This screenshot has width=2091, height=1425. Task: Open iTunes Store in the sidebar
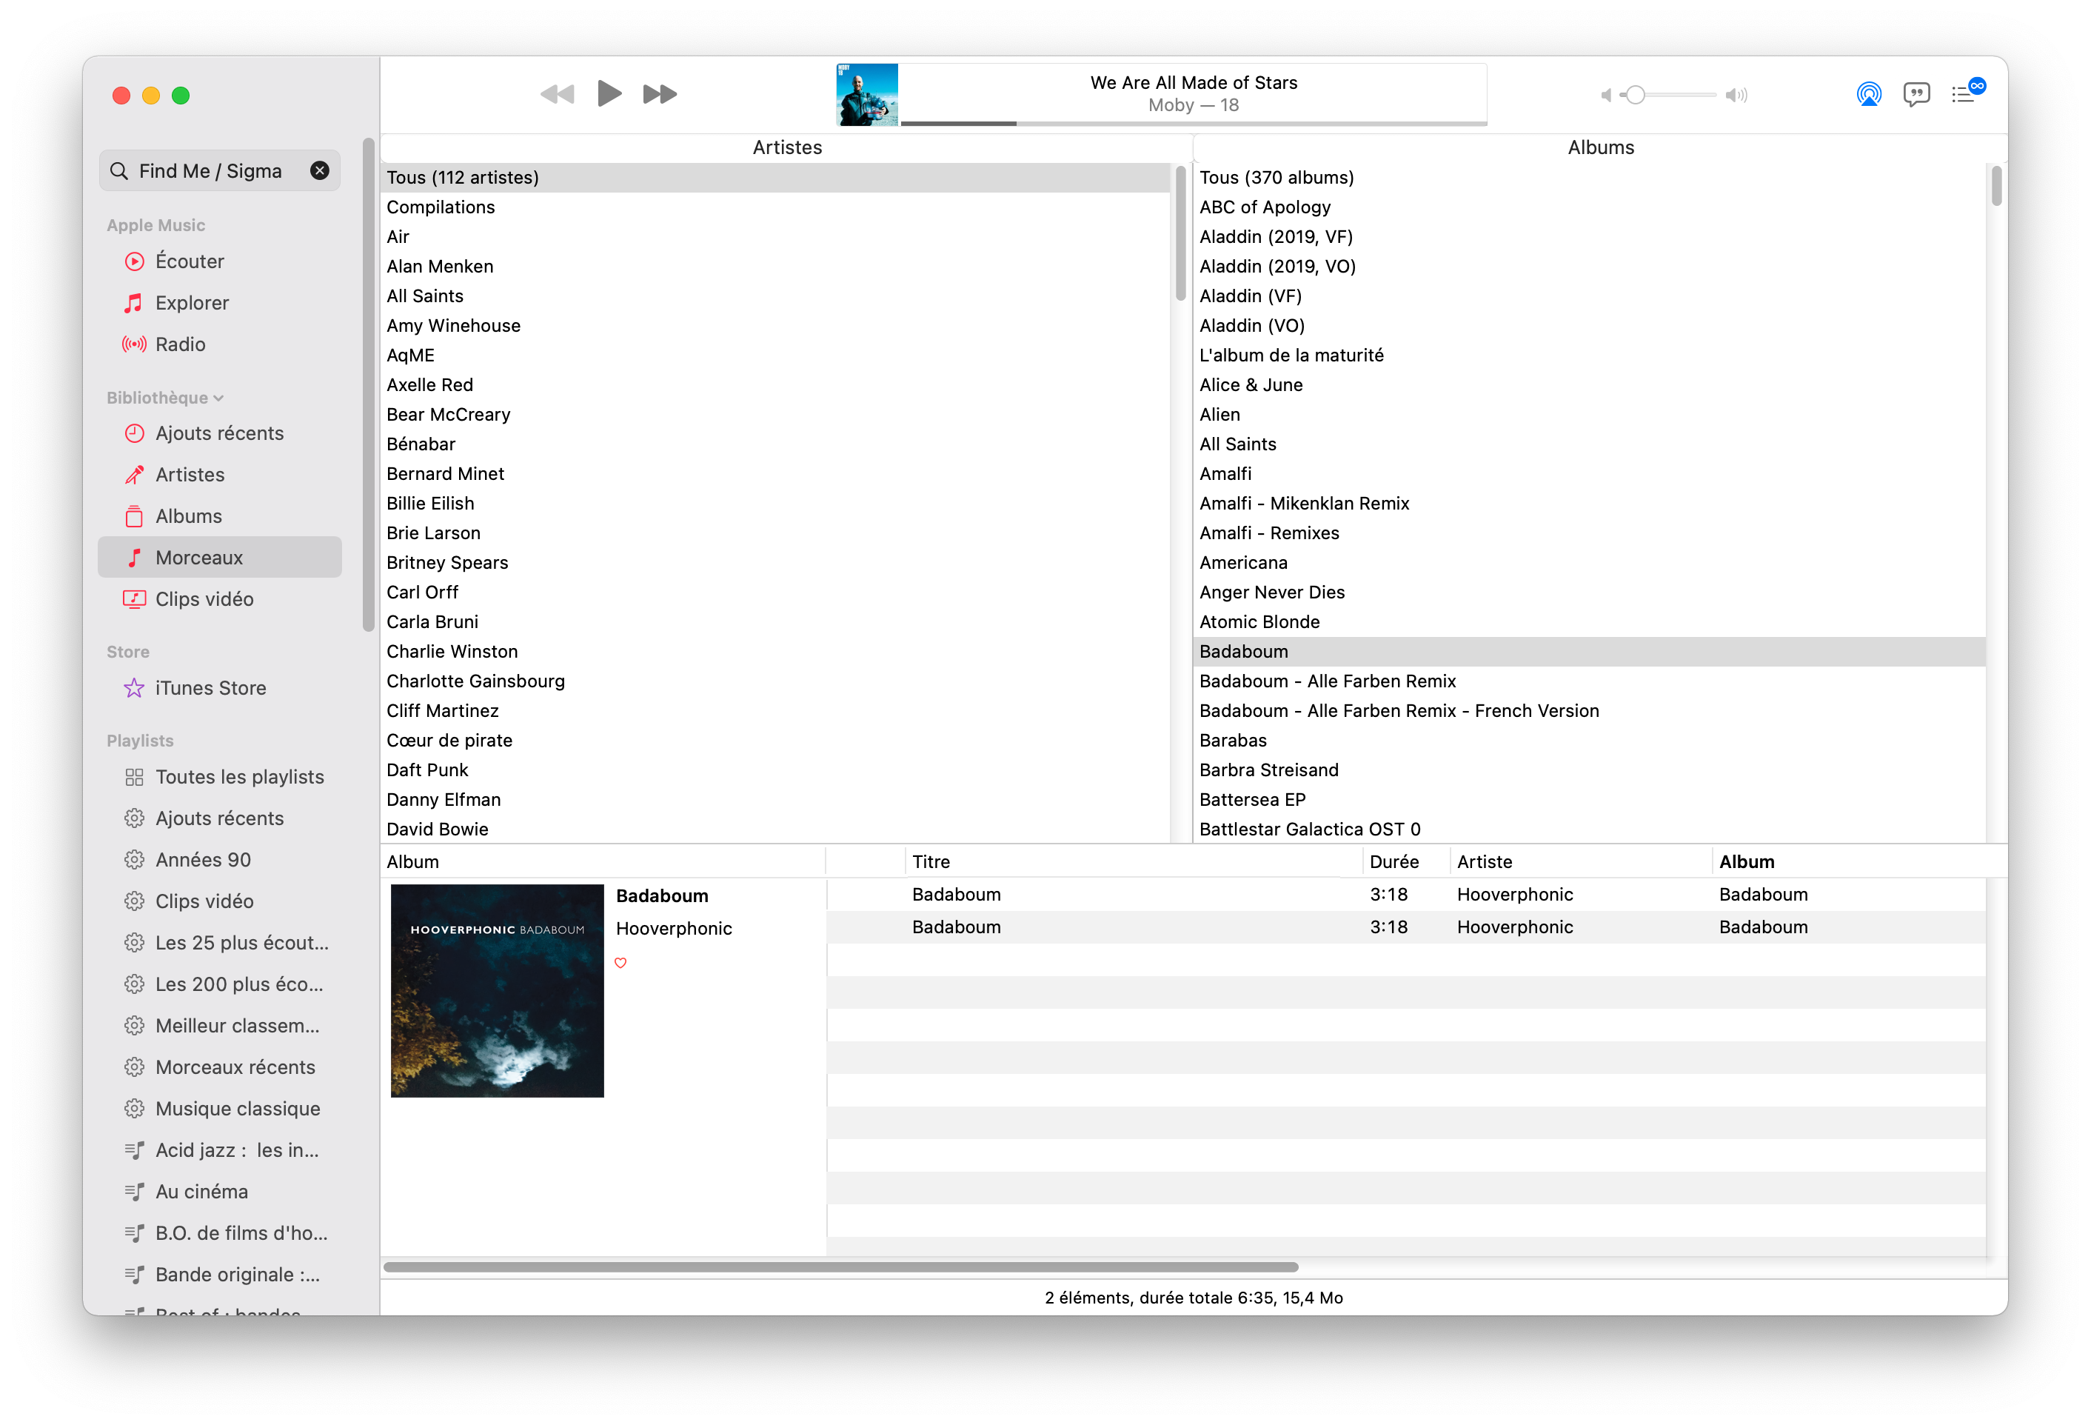click(221, 688)
